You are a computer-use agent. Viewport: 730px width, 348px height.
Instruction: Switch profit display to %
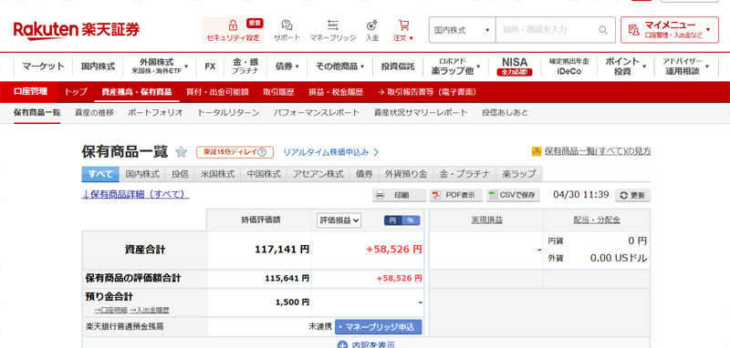pos(411,220)
